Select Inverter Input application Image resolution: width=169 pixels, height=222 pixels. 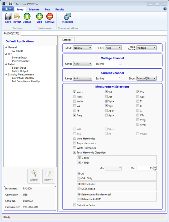point(19,58)
